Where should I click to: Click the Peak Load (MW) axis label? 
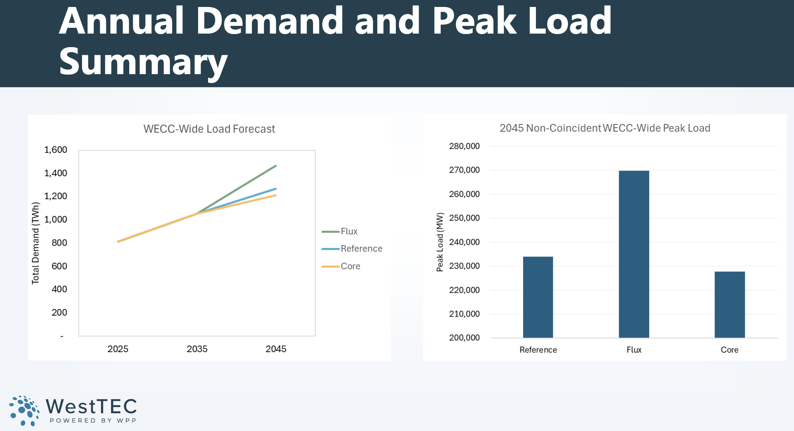pos(440,242)
